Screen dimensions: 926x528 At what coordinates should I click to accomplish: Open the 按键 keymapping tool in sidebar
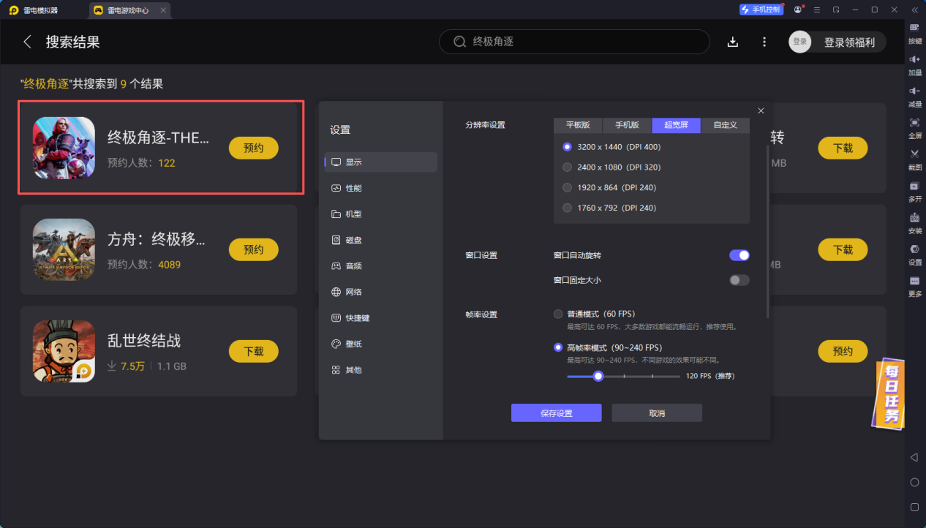pos(914,32)
